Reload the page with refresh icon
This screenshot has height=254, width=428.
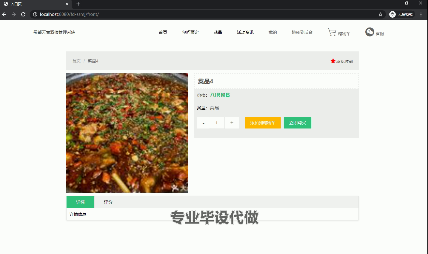(x=23, y=14)
